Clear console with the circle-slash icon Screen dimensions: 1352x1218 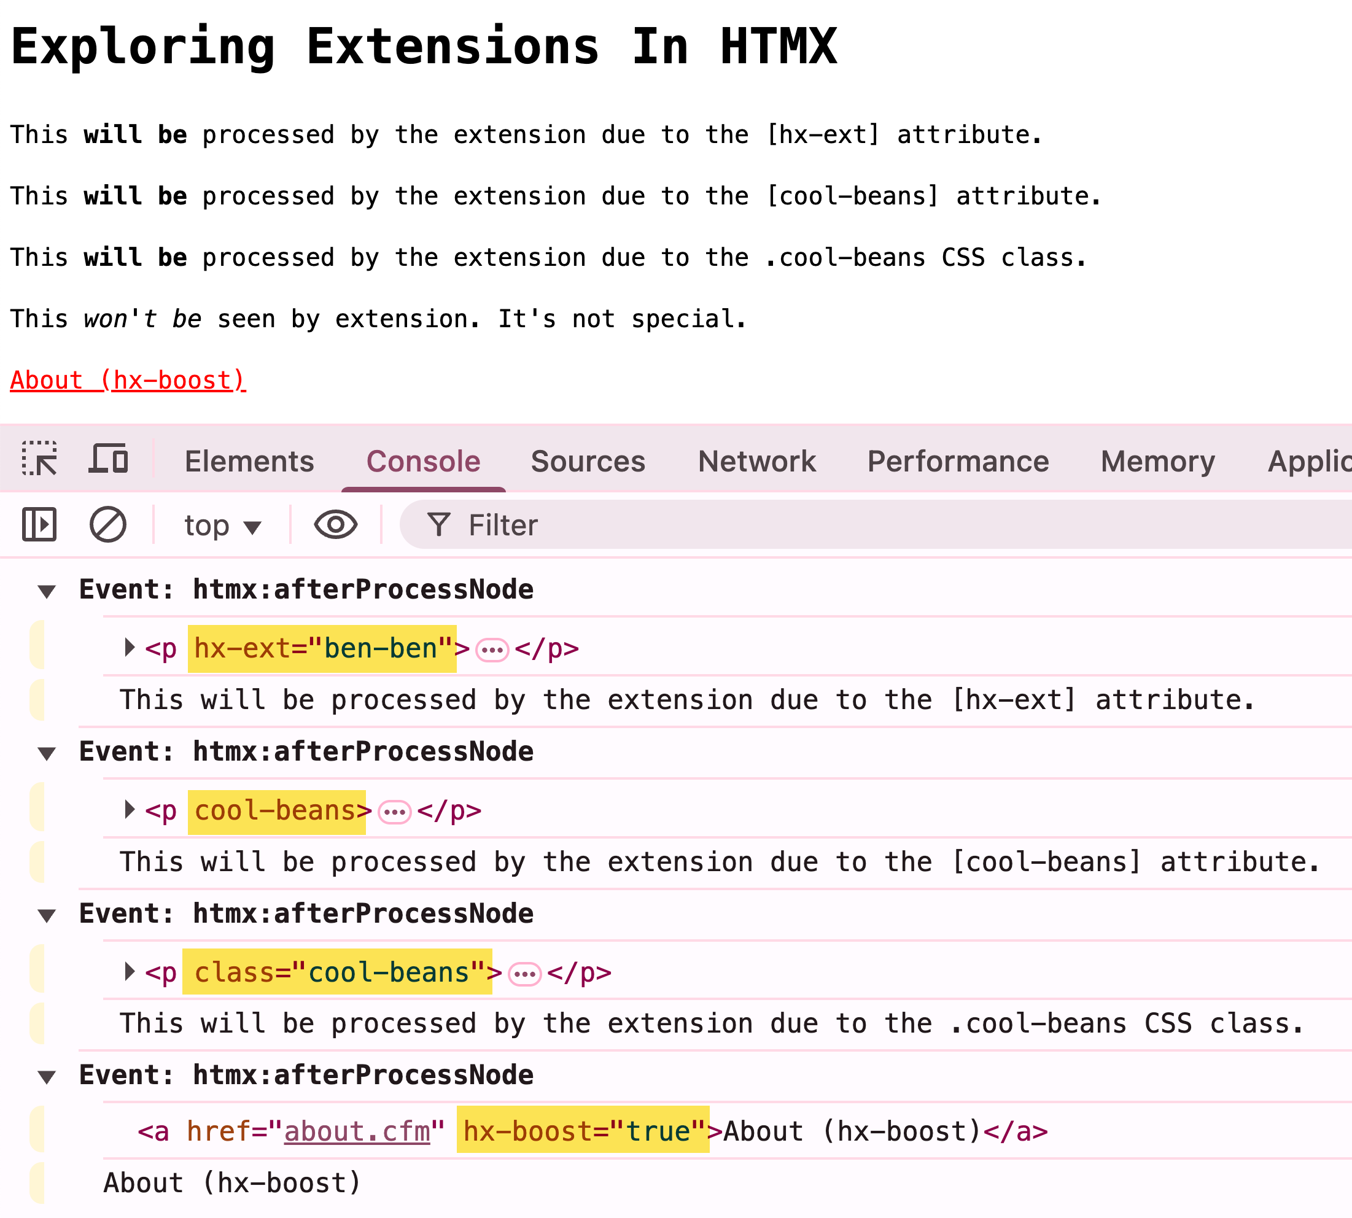click(x=108, y=524)
